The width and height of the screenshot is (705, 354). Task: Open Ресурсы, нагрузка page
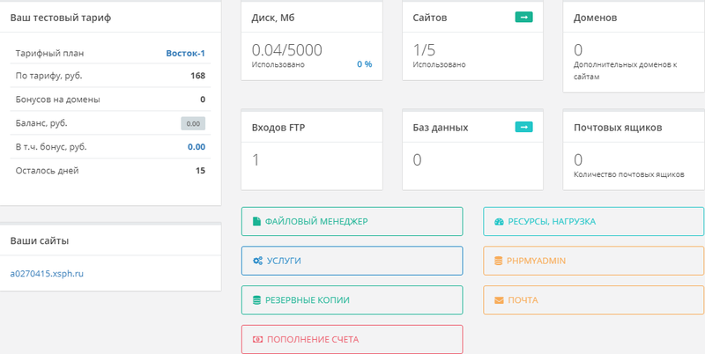pos(593,221)
